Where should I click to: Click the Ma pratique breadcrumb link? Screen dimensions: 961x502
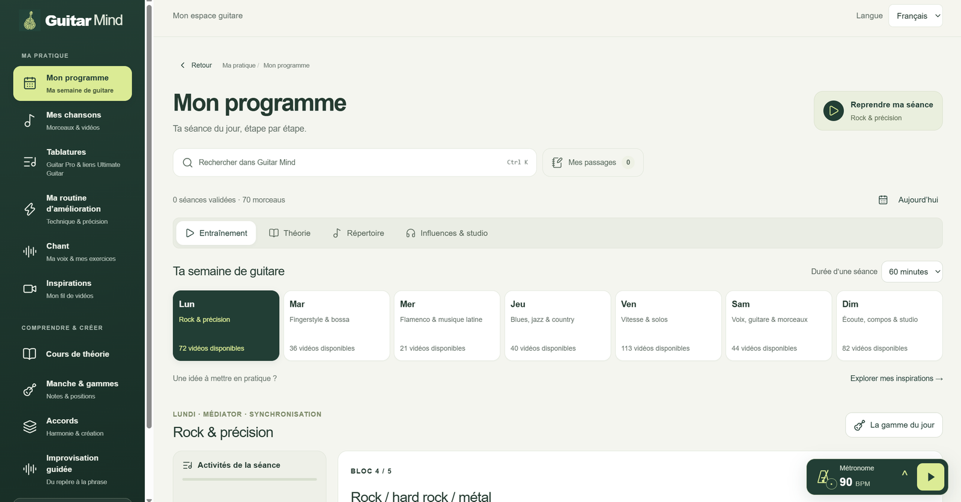(x=239, y=65)
